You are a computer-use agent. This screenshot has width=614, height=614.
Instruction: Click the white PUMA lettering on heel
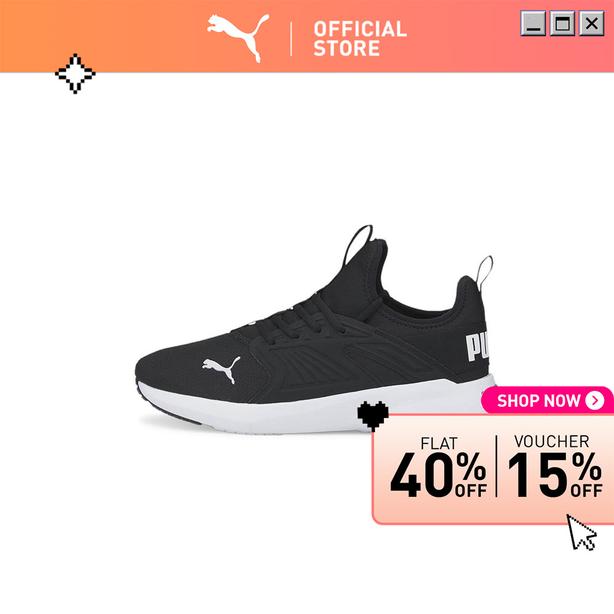click(477, 347)
